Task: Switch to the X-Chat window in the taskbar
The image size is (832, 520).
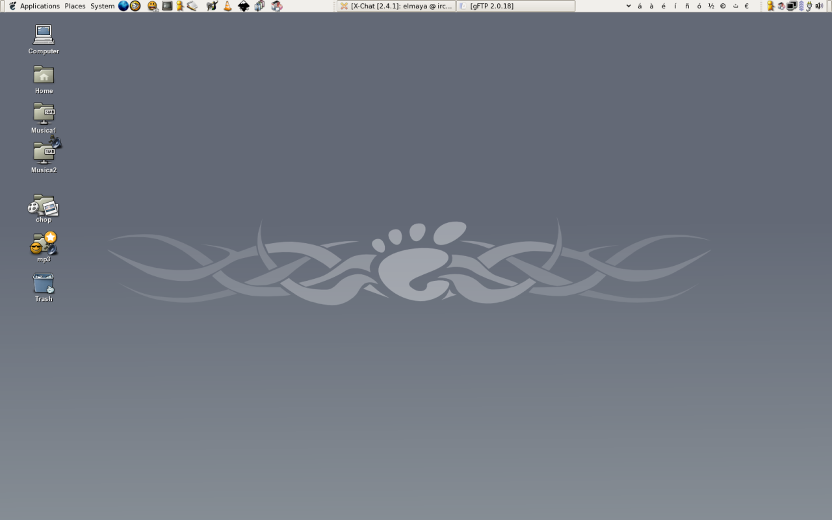Action: click(x=396, y=6)
